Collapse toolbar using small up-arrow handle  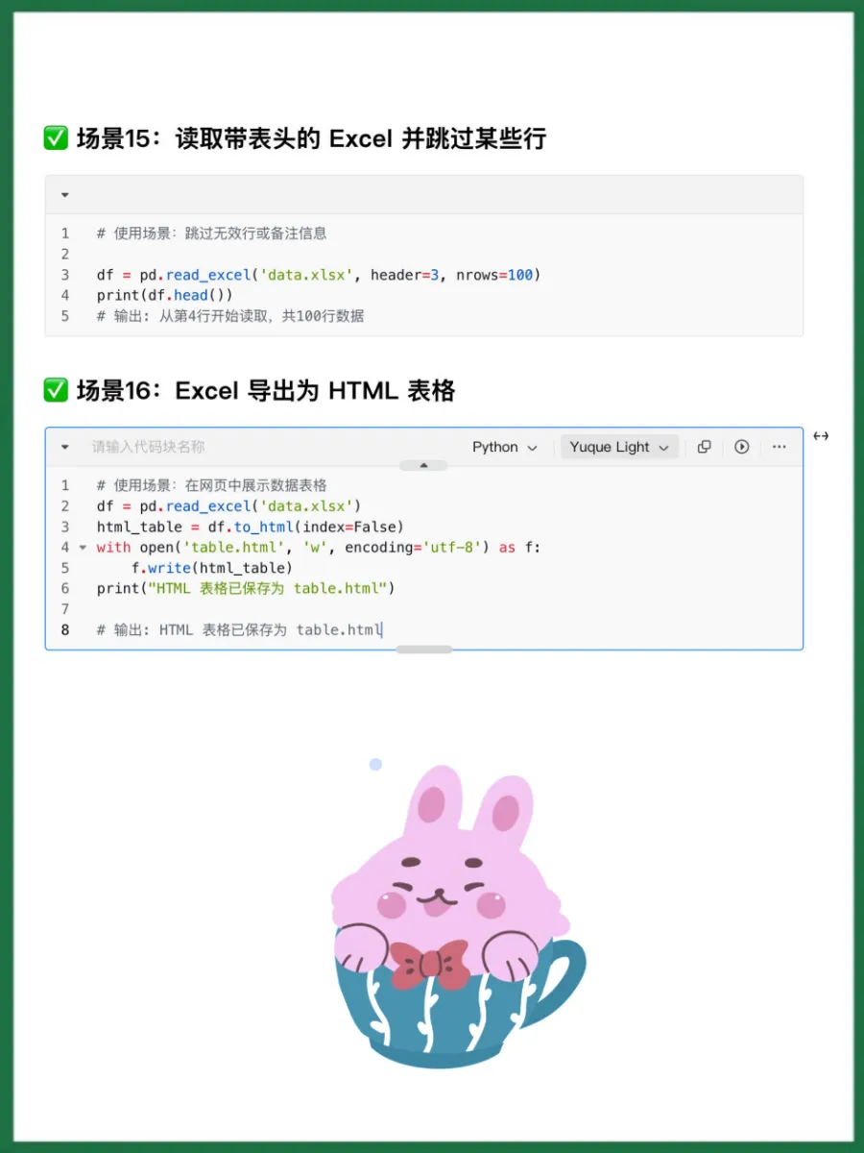pos(424,465)
